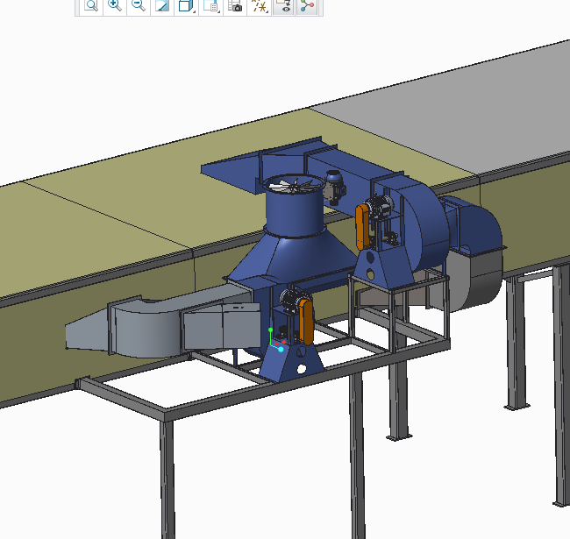The width and height of the screenshot is (570, 539).
Task: Select the orange belt guard on lower motor
Action: coord(307,322)
